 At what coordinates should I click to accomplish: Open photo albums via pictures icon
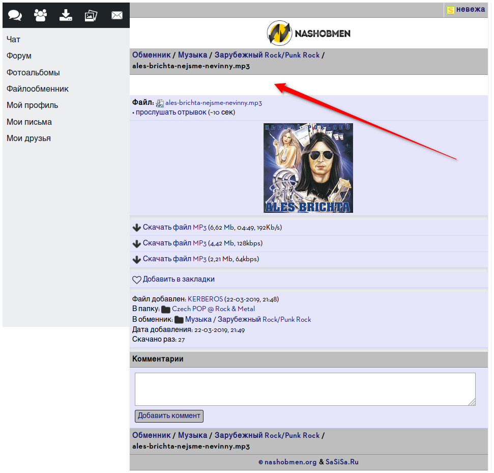91,15
